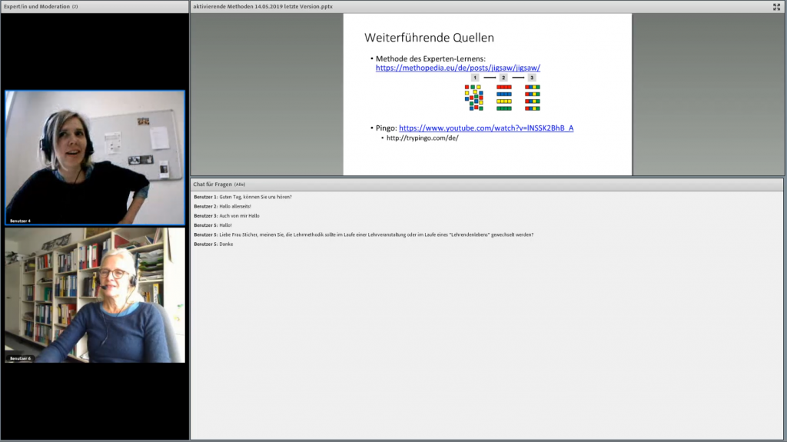Image resolution: width=787 pixels, height=442 pixels.
Task: Click the '(Alle)' label in chat header
Action: [x=240, y=184]
